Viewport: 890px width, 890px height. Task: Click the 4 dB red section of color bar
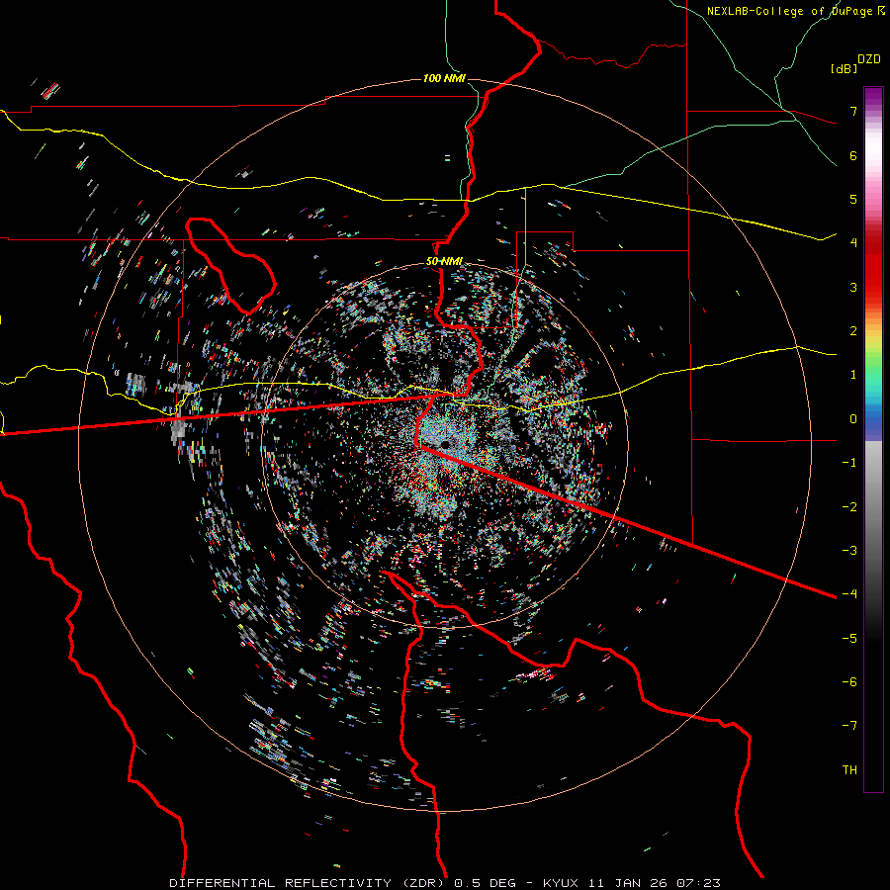(873, 242)
